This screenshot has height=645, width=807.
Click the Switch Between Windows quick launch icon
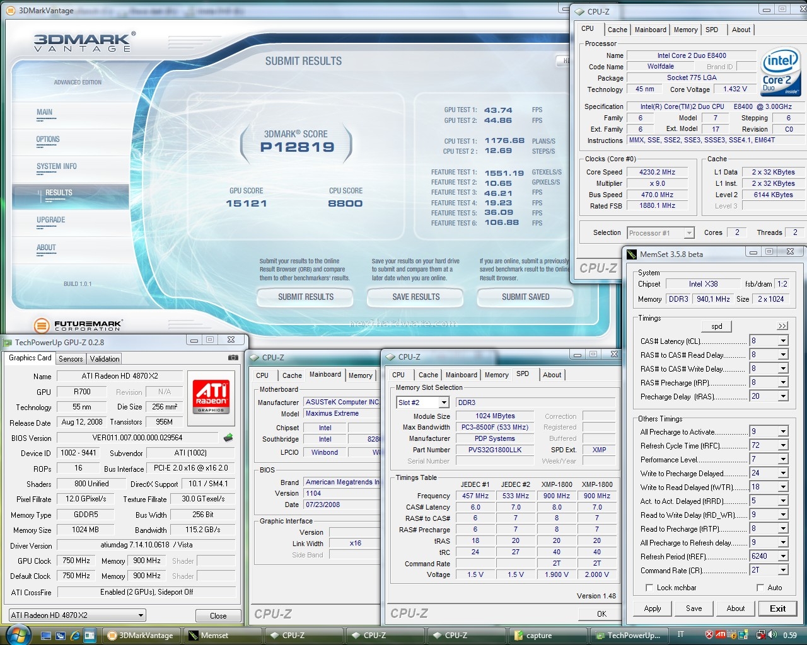pyautogui.click(x=59, y=635)
